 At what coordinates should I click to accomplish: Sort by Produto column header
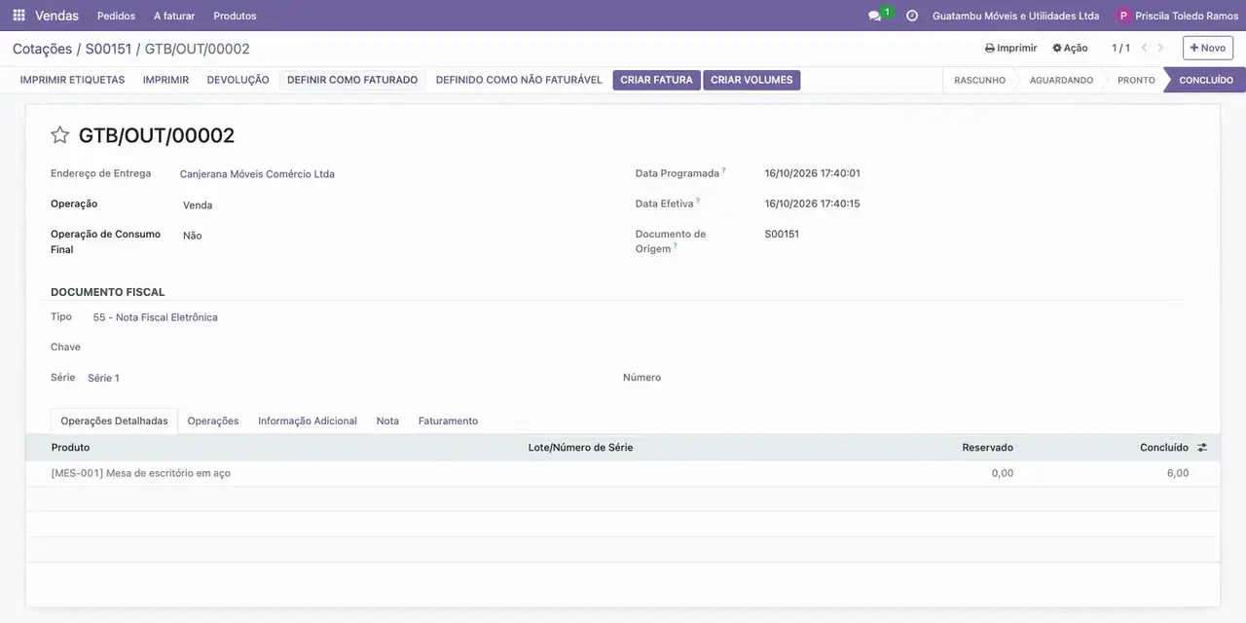tap(70, 448)
